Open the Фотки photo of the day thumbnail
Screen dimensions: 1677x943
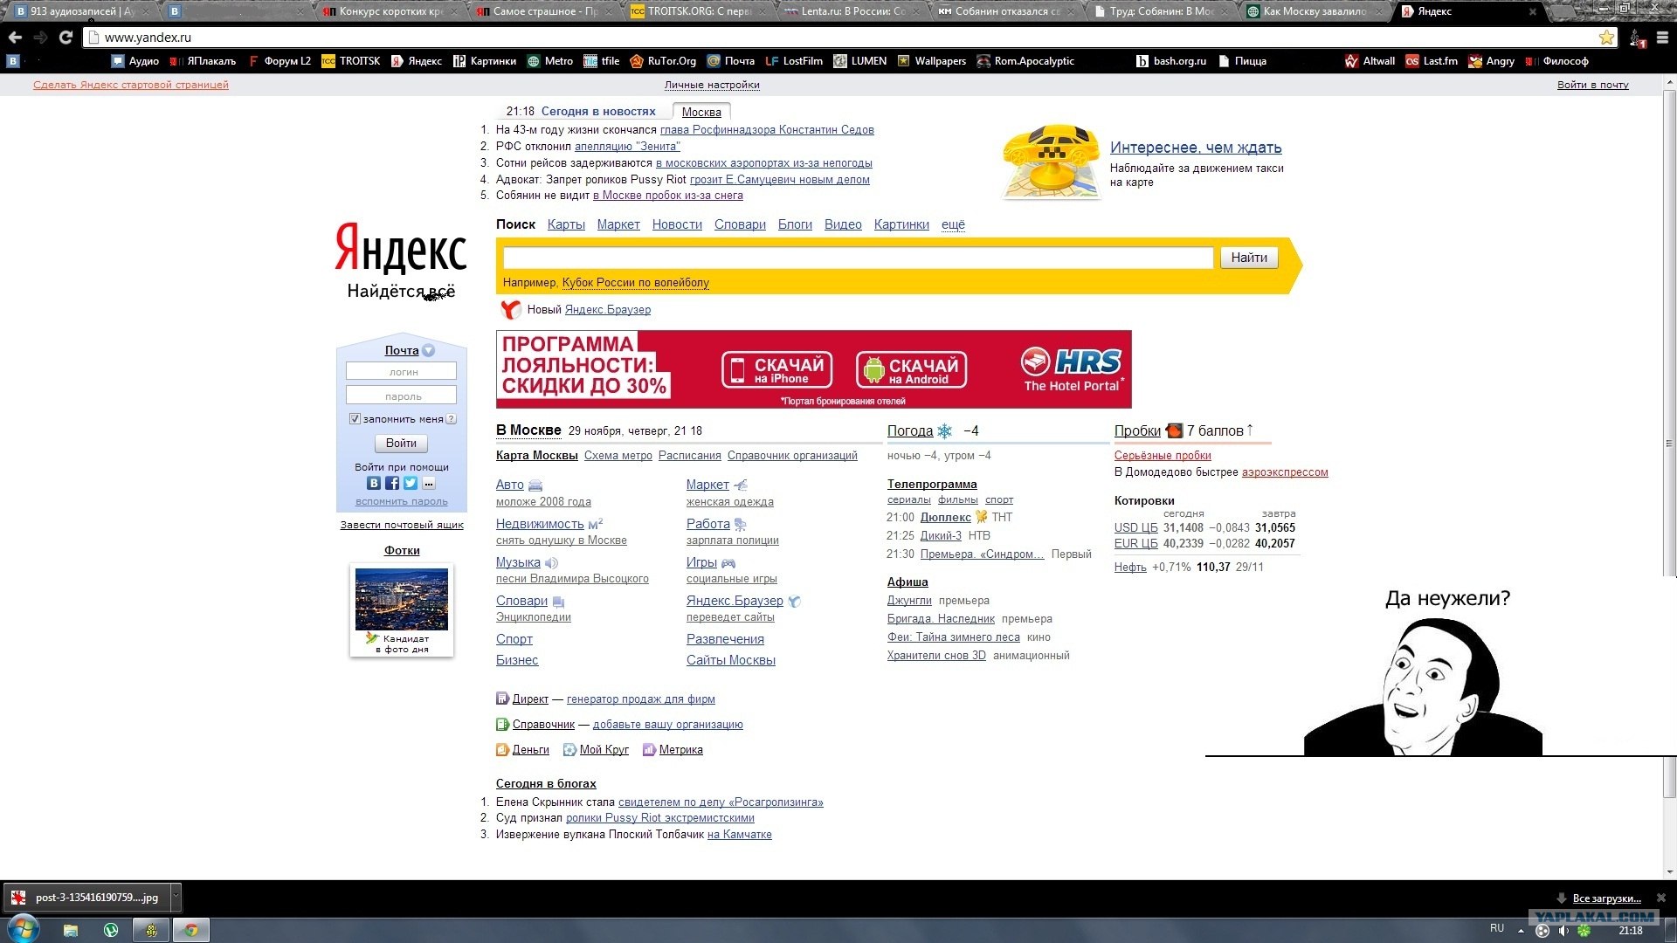click(x=402, y=599)
